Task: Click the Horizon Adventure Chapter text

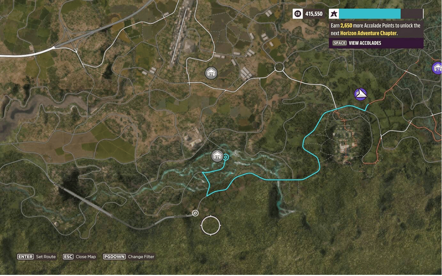Action: tap(369, 33)
